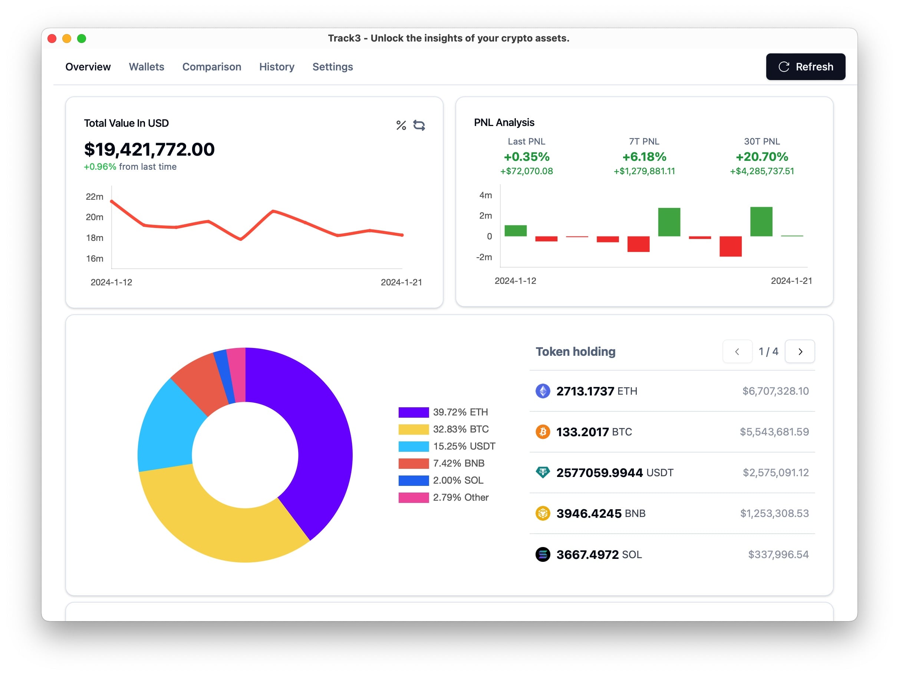Click the 3667.4972 SOL holding text
The height and width of the screenshot is (676, 899).
pyautogui.click(x=599, y=554)
